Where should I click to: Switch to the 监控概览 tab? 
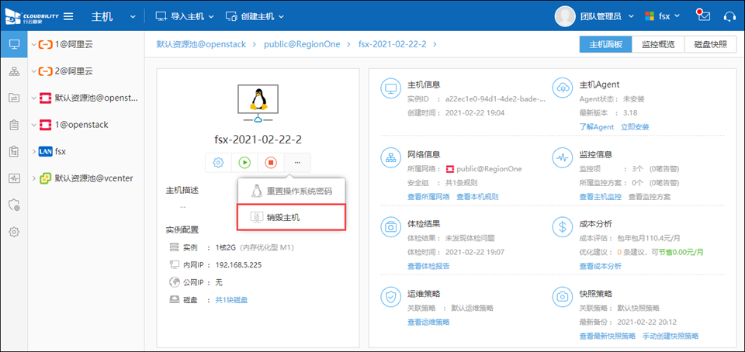point(657,45)
